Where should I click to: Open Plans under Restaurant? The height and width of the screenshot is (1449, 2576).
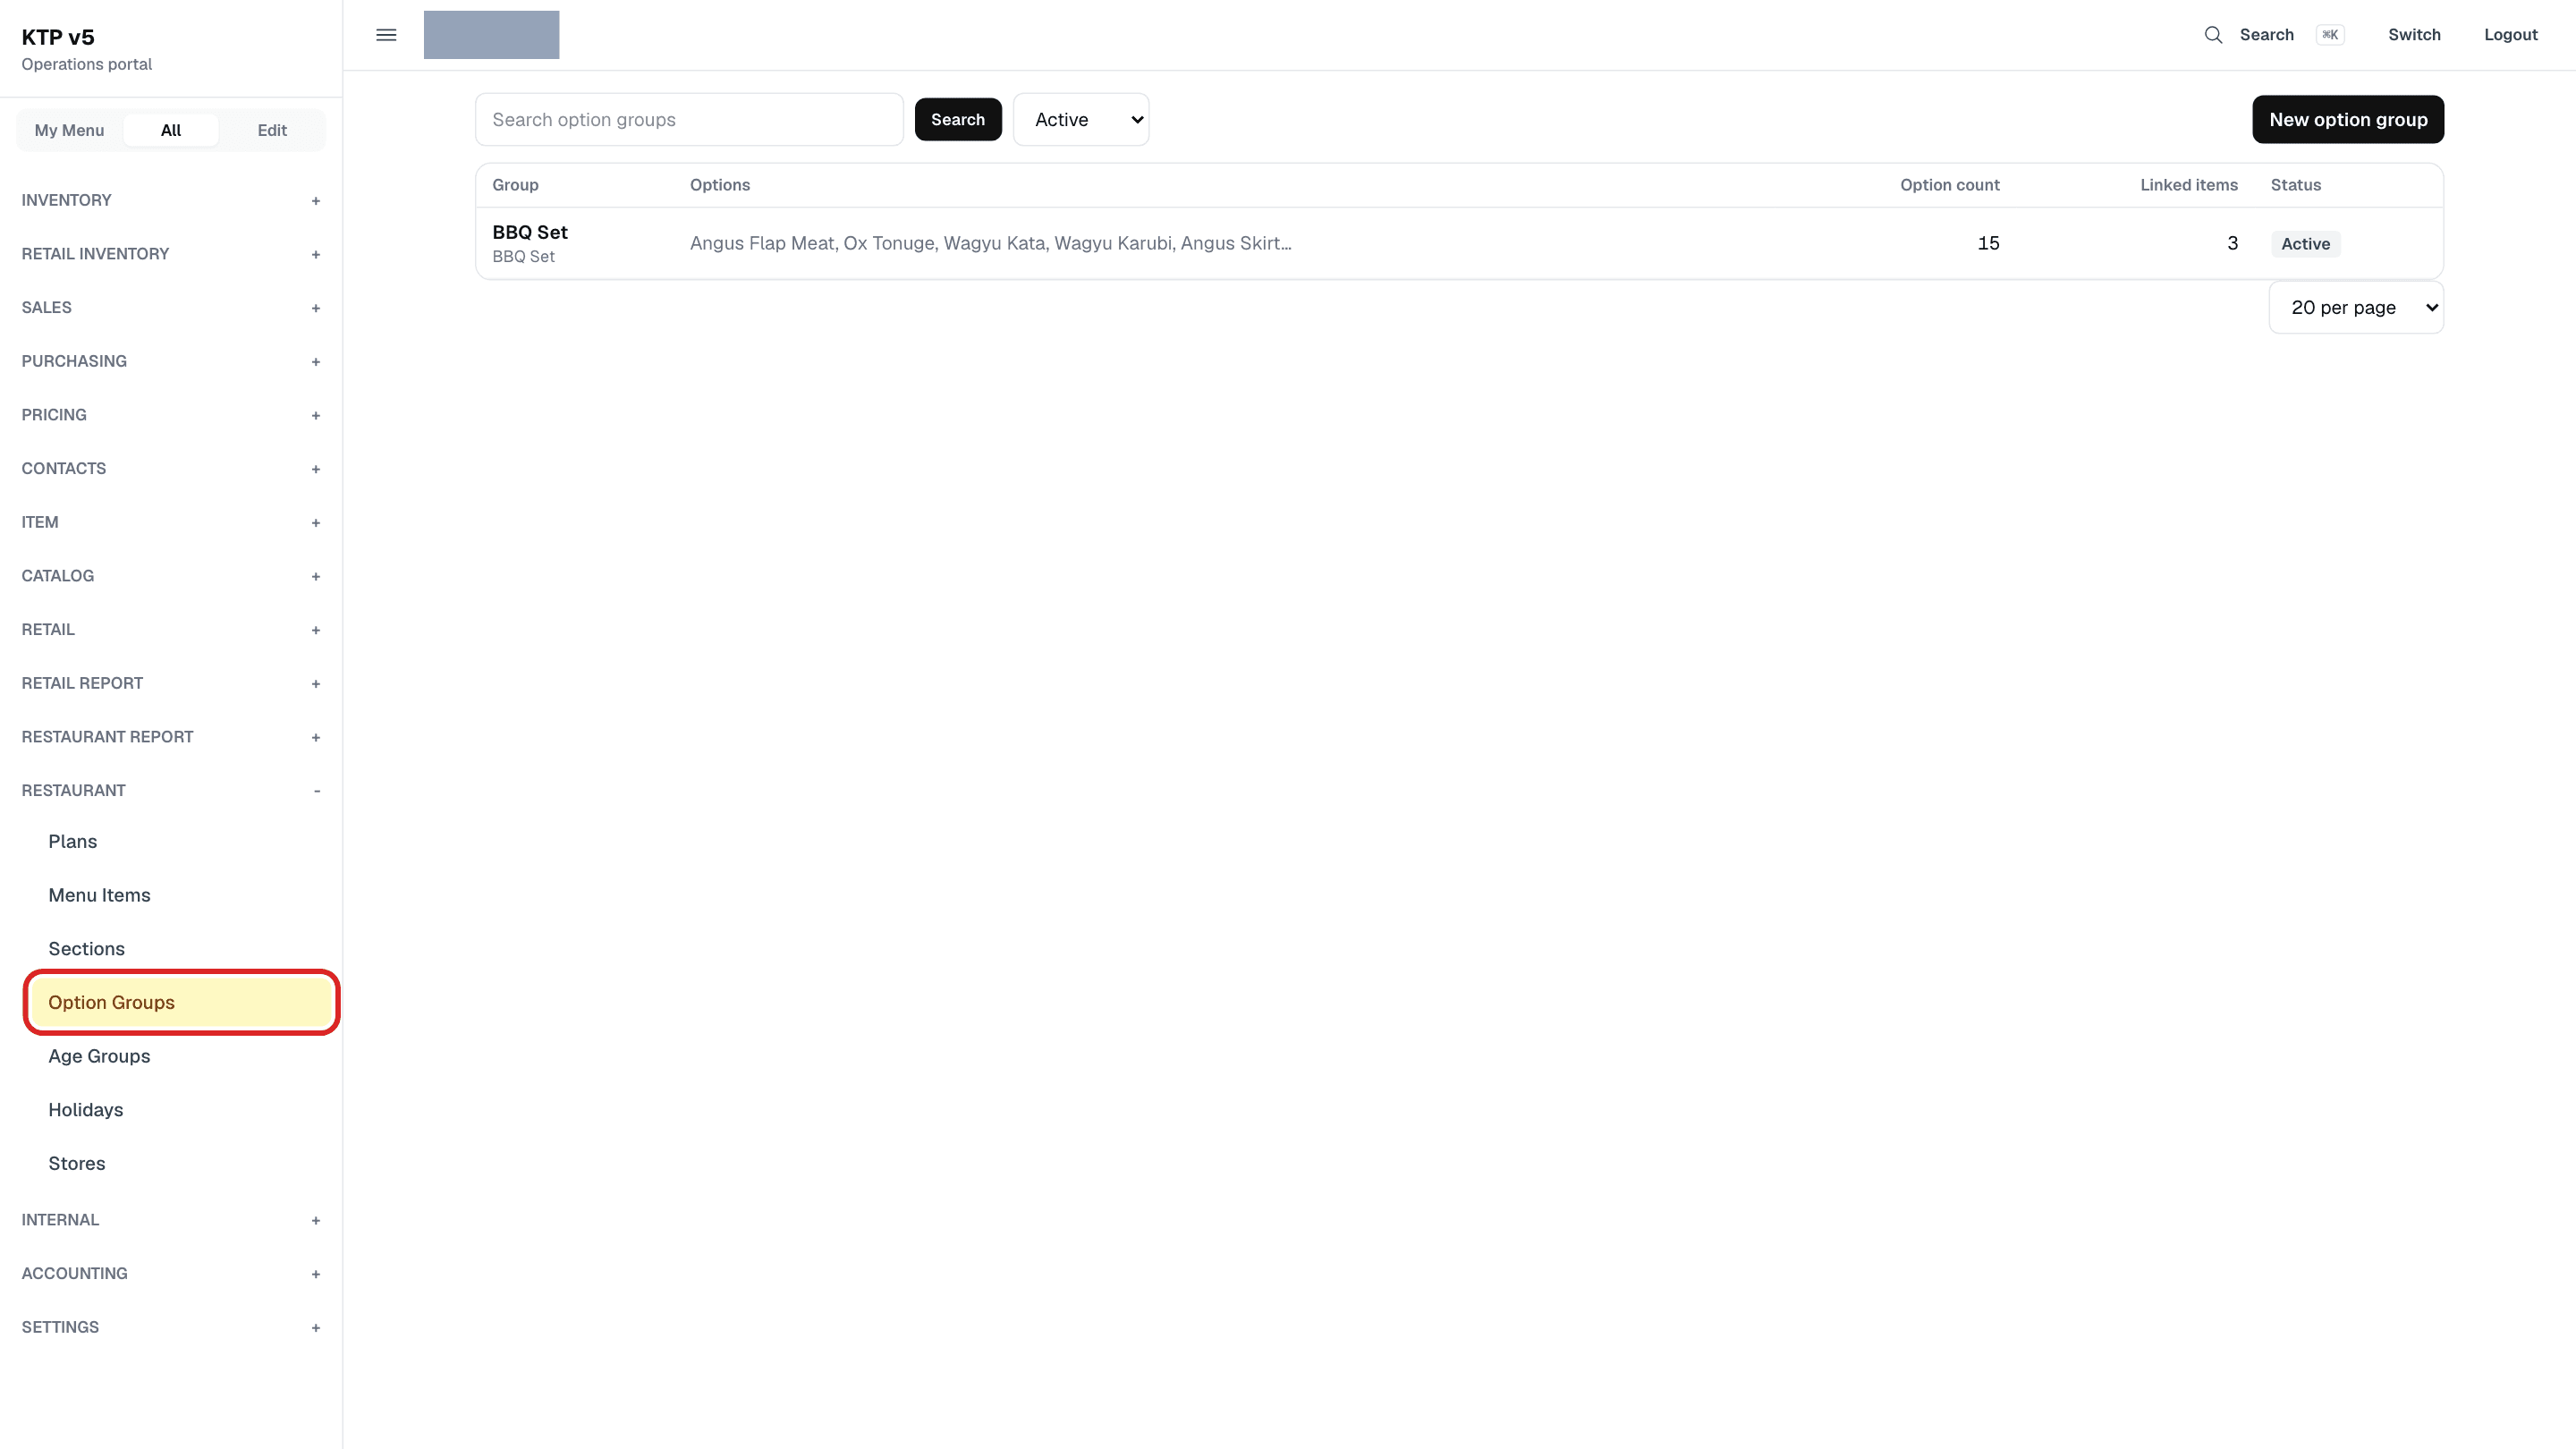(x=181, y=842)
